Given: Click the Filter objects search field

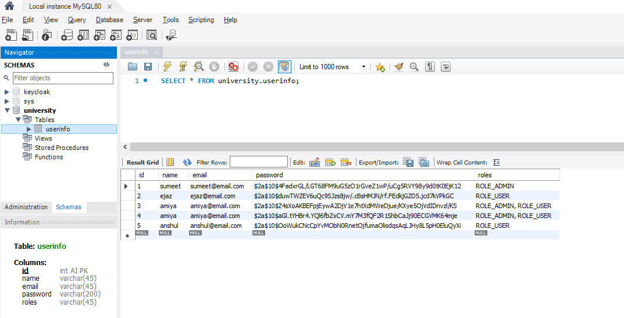Looking at the screenshot, I should click(63, 78).
